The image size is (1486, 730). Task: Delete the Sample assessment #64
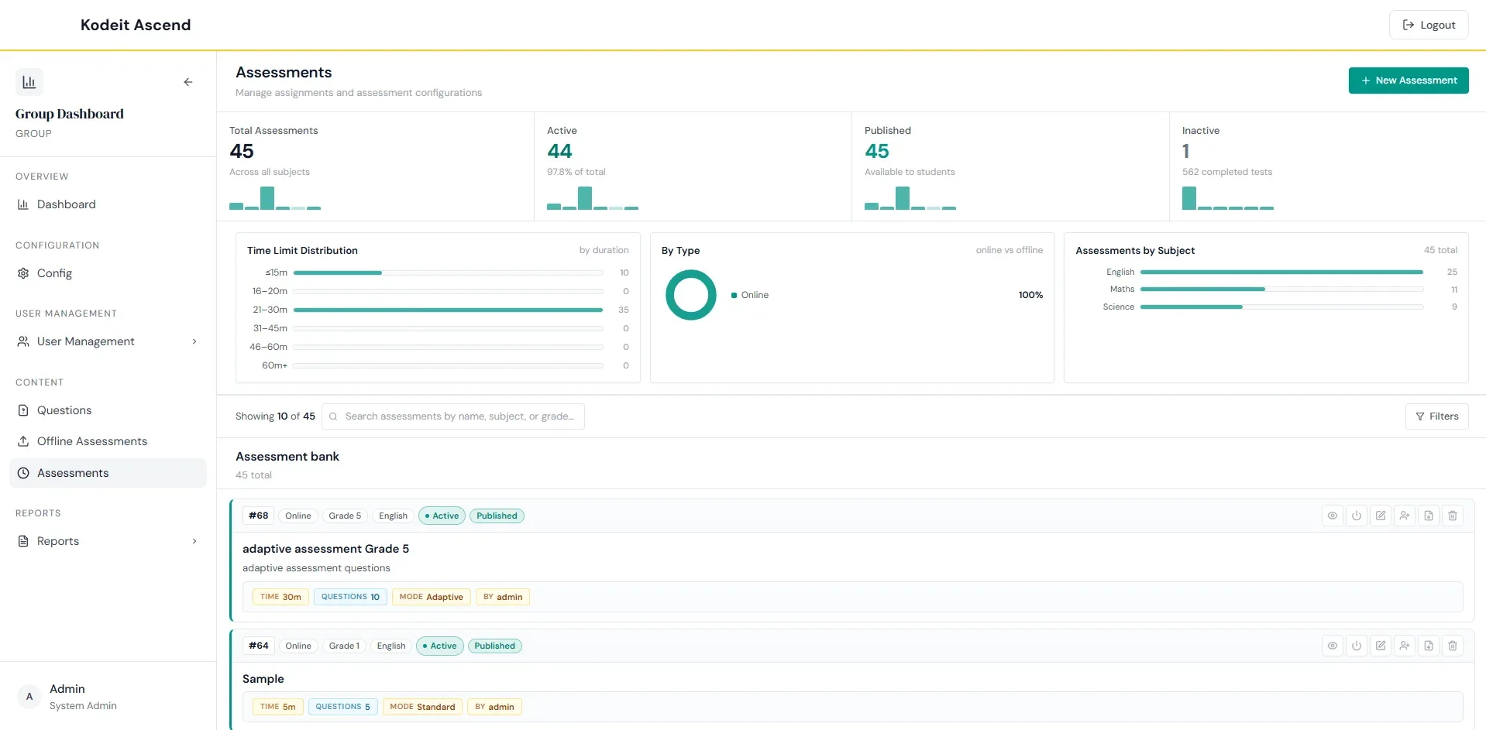click(1453, 646)
